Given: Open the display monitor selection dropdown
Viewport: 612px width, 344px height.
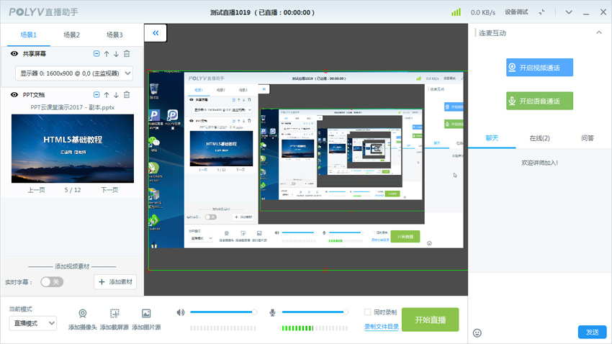Looking at the screenshot, I should pyautogui.click(x=74, y=73).
